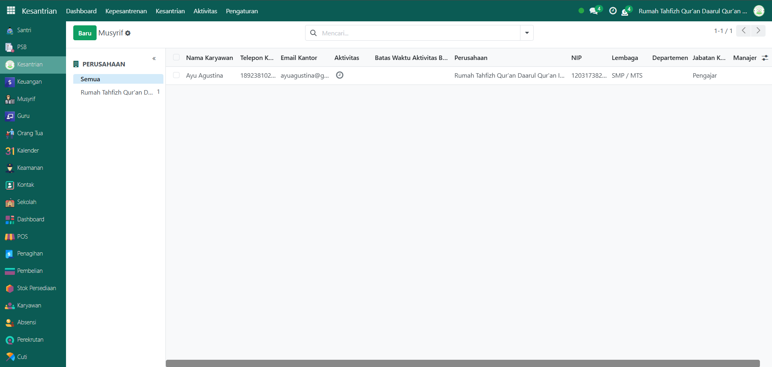Click the activity clock icon for Ayu Agustina
This screenshot has width=772, height=367.
(340, 75)
